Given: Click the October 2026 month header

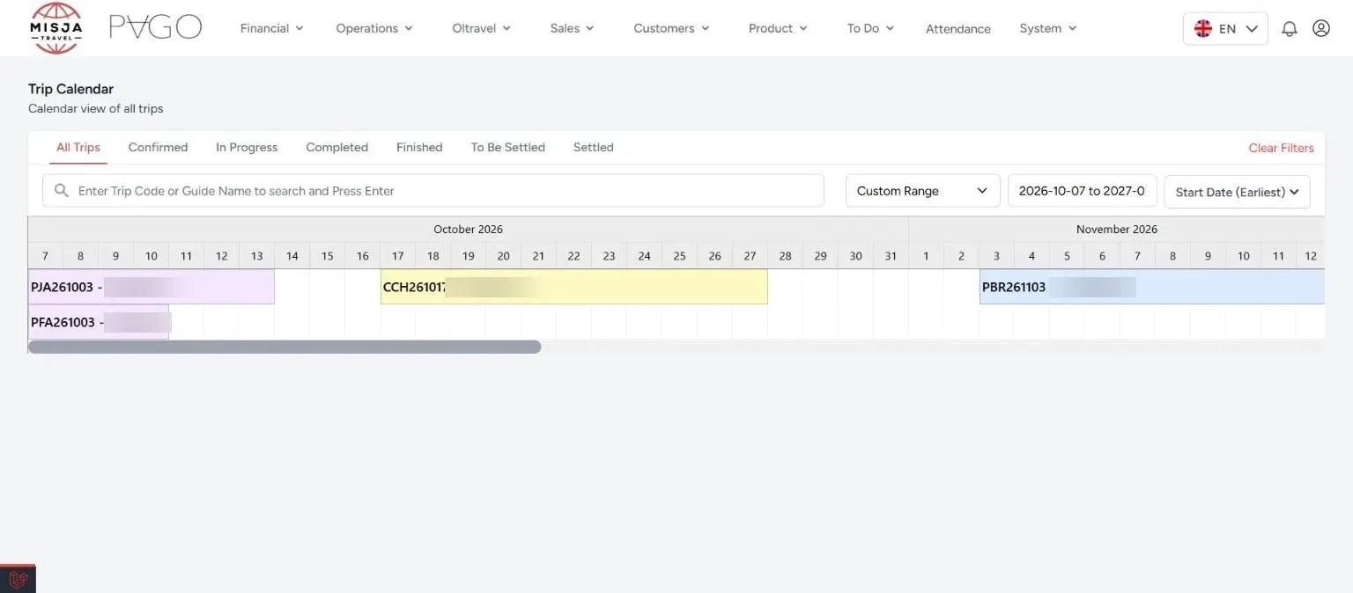Looking at the screenshot, I should pos(468,229).
